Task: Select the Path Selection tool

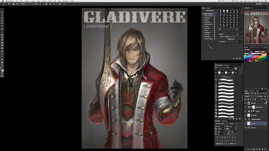Action: 2,57
